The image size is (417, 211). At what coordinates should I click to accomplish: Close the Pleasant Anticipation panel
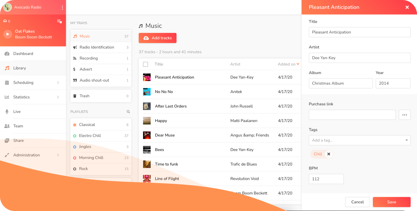click(407, 7)
